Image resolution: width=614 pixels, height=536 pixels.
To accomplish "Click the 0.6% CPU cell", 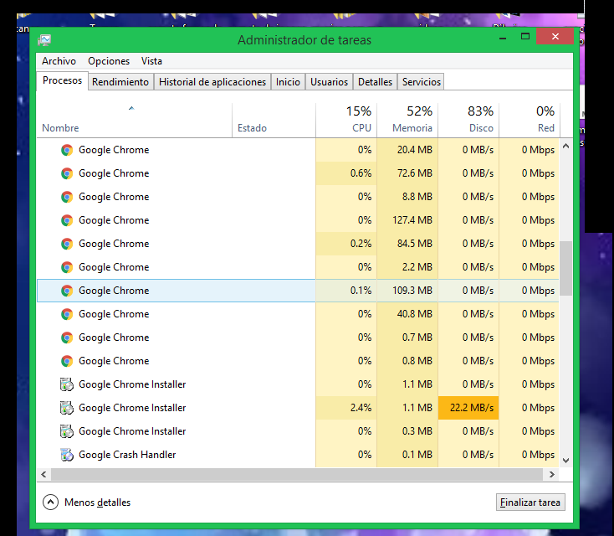I will (x=346, y=173).
